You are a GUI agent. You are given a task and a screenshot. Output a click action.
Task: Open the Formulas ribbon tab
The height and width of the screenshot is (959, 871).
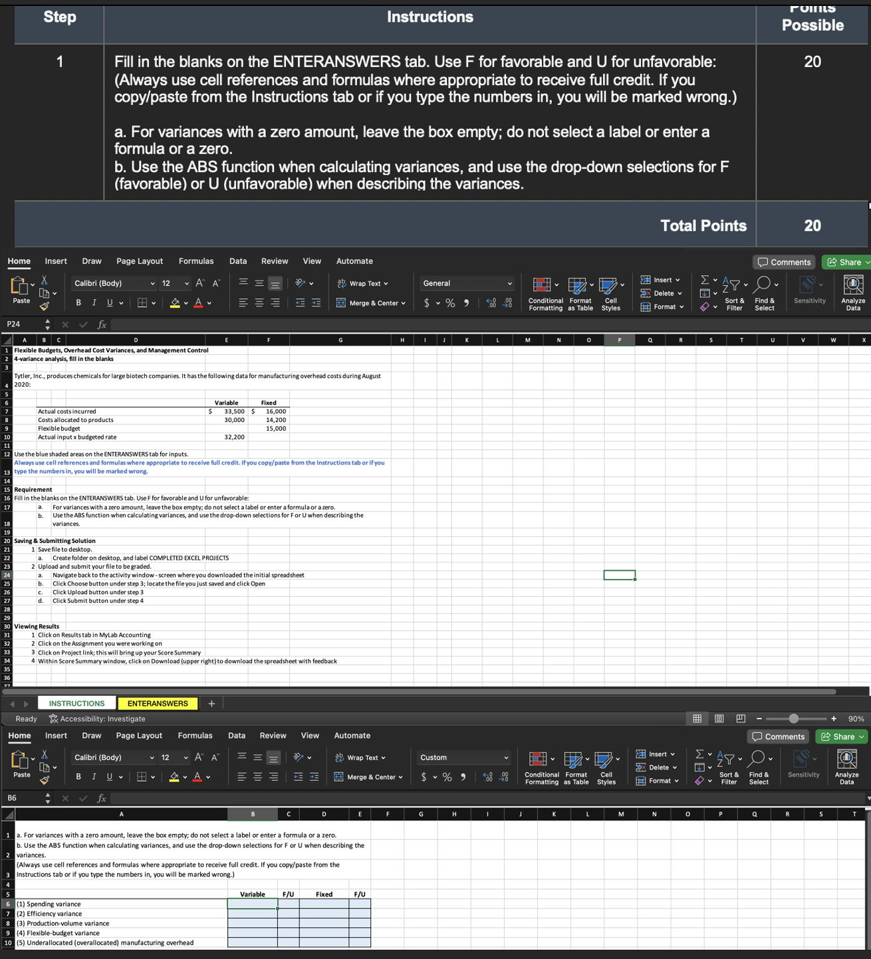[196, 261]
